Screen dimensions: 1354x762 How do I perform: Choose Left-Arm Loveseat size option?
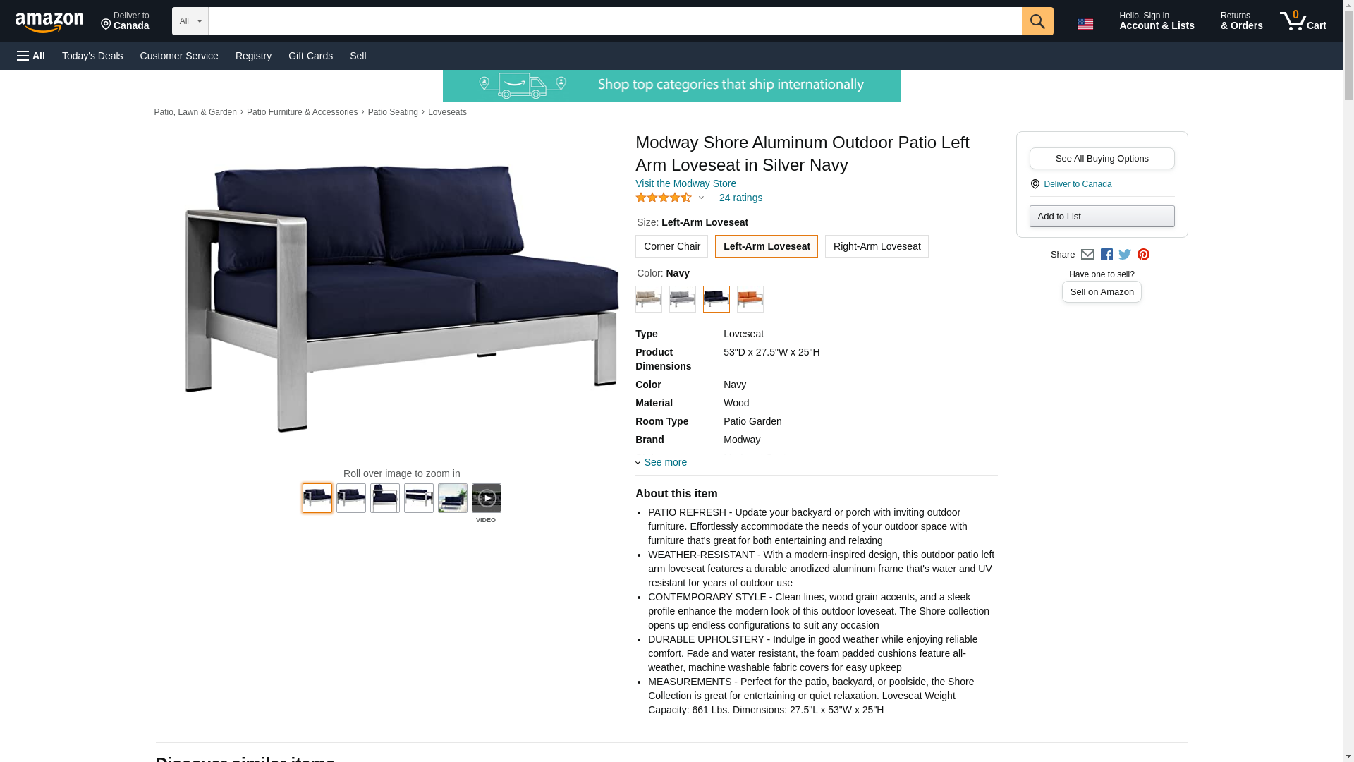coord(767,246)
